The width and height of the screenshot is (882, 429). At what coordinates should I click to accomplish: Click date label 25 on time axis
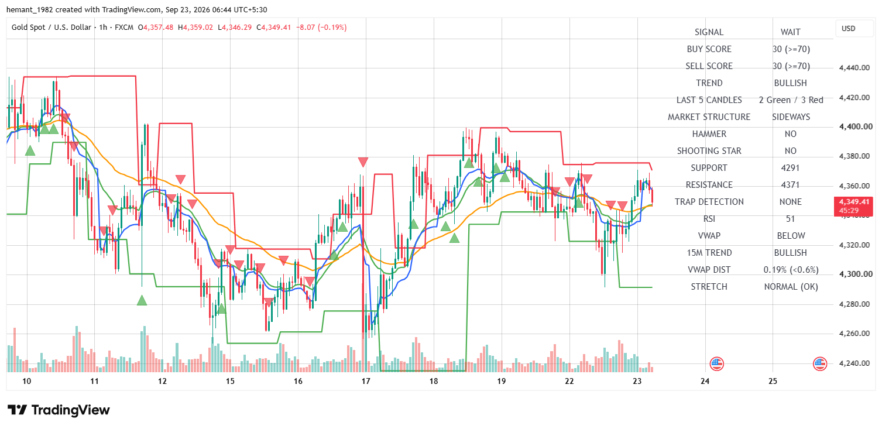(773, 381)
